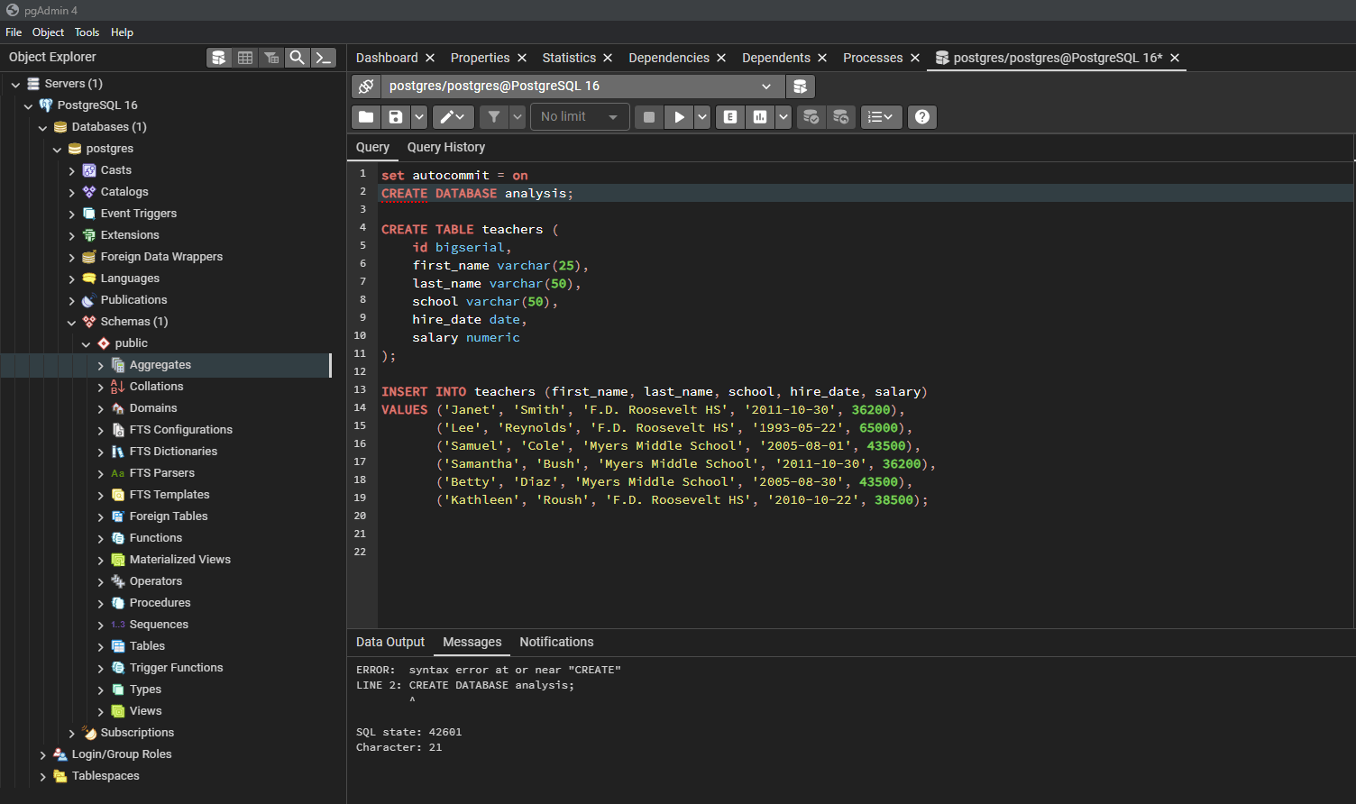Click the Execute query play button

679,117
